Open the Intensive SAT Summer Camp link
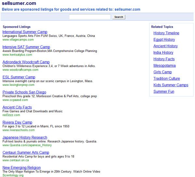Image resolution: width=195 pixels, height=177 pixels. pos(26,47)
